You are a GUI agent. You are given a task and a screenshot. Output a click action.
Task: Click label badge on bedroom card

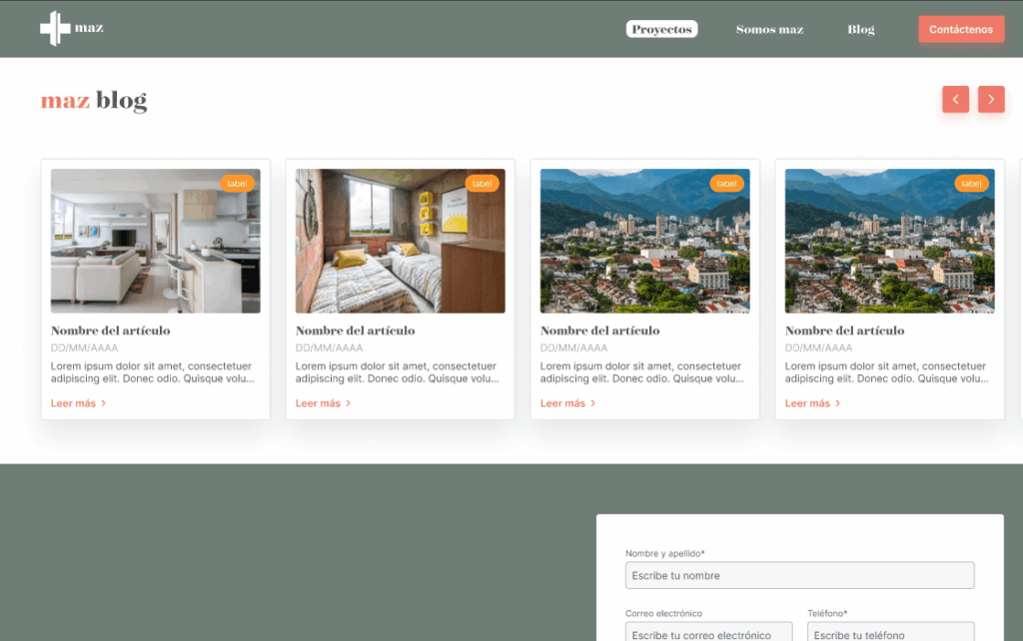pyautogui.click(x=483, y=184)
